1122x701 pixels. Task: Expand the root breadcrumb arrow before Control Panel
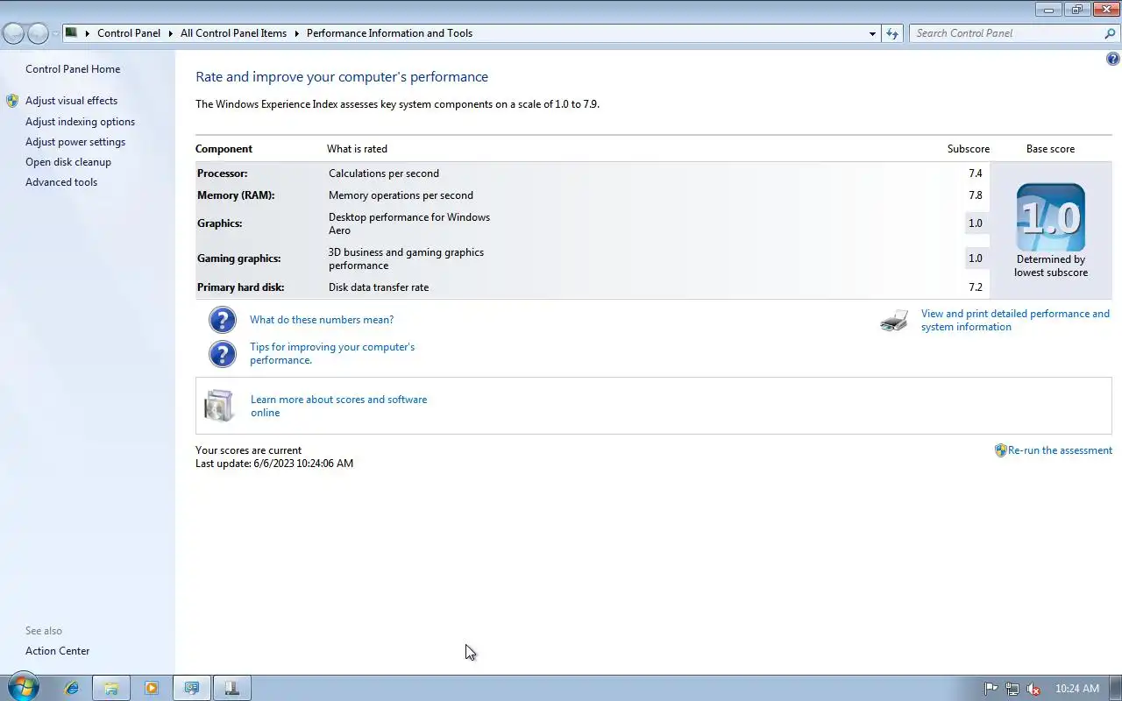coord(88,33)
